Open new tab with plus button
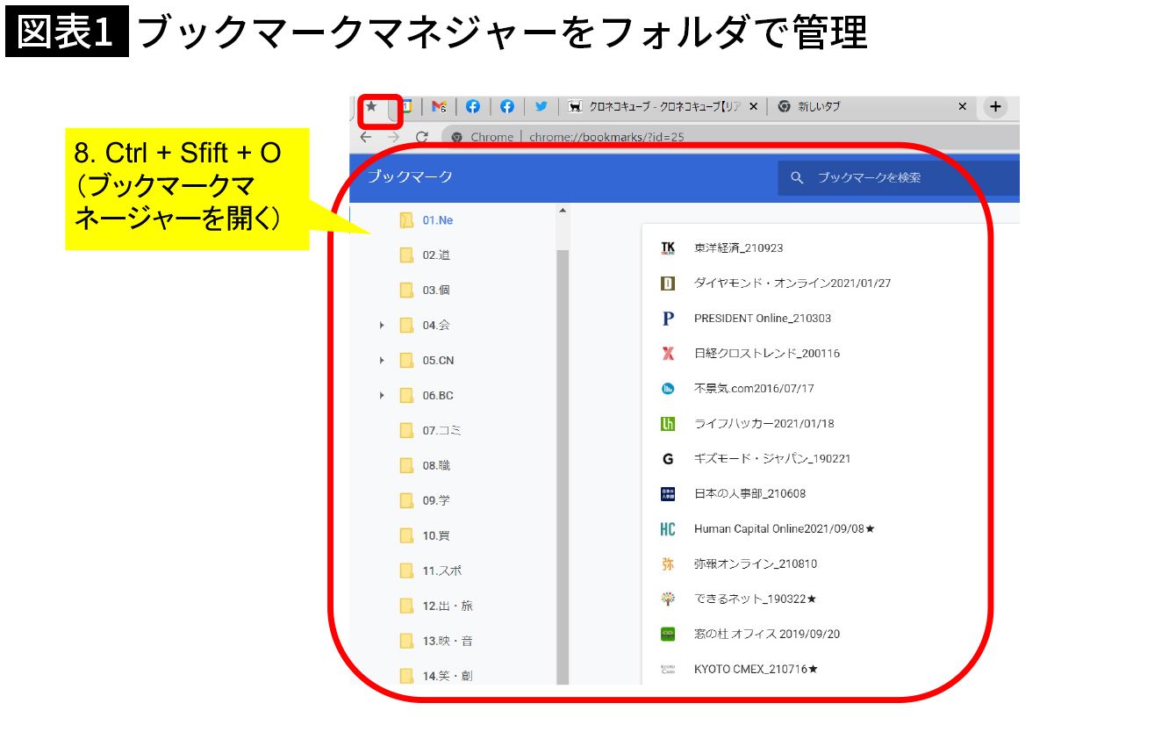Screen dimensions: 1176x732 (x=994, y=106)
